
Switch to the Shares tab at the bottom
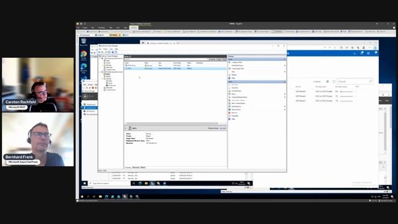(143, 167)
